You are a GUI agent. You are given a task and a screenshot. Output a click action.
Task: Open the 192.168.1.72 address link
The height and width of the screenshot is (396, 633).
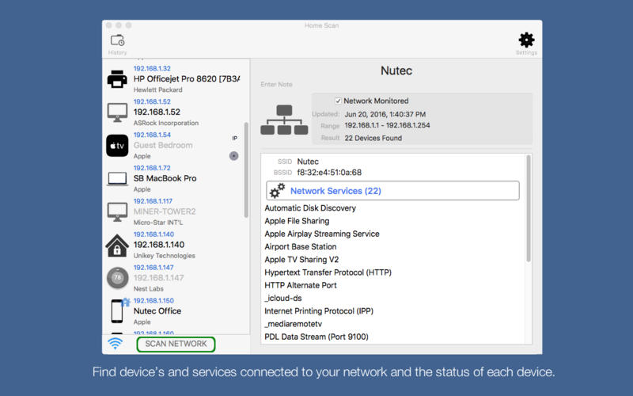(x=152, y=168)
